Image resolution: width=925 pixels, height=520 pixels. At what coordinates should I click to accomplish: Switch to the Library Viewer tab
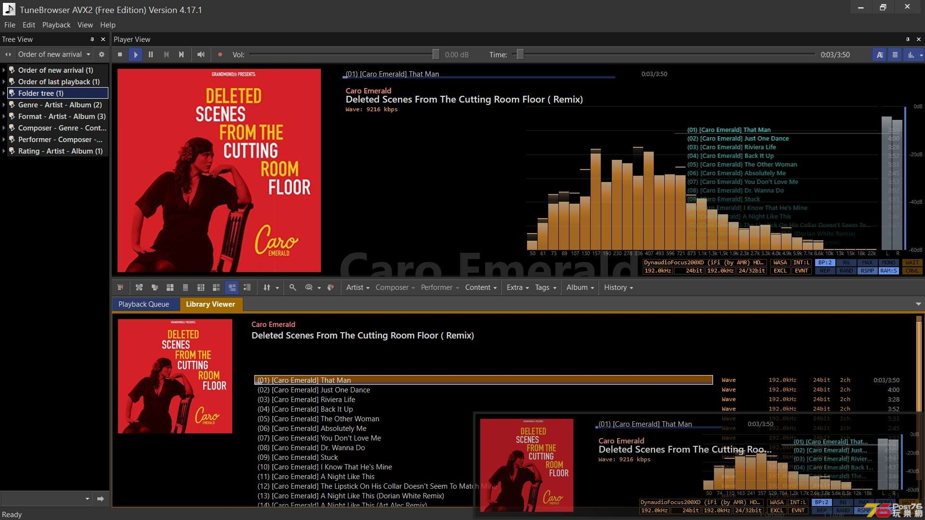pyautogui.click(x=210, y=303)
